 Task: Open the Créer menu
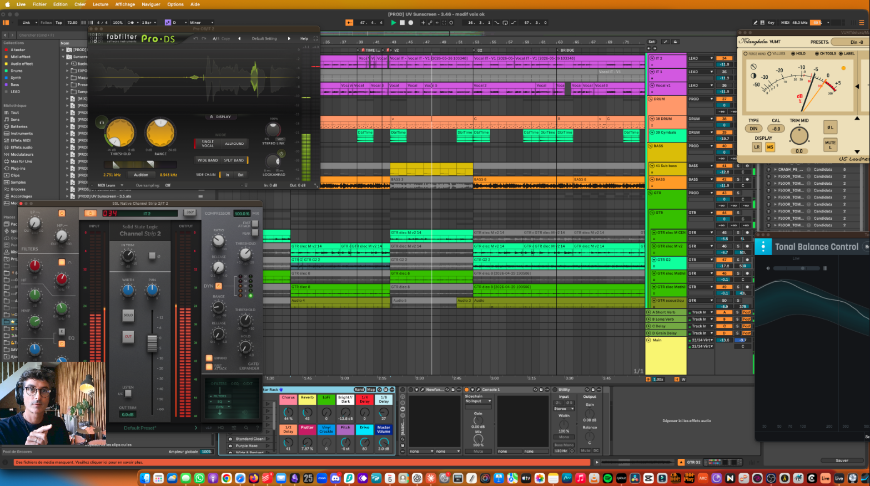80,4
